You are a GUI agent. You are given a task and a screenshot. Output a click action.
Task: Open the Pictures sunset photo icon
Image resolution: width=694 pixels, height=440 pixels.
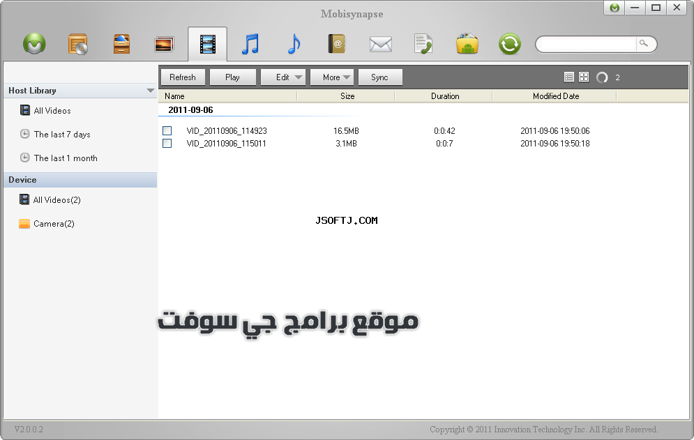click(164, 44)
